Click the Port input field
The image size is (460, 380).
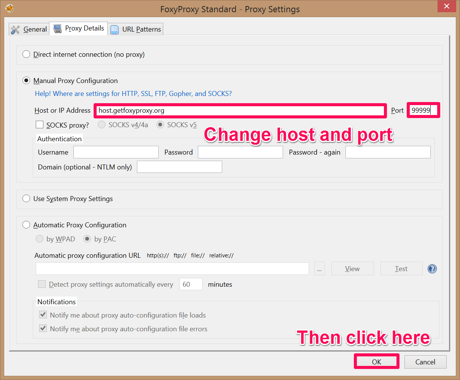[423, 110]
